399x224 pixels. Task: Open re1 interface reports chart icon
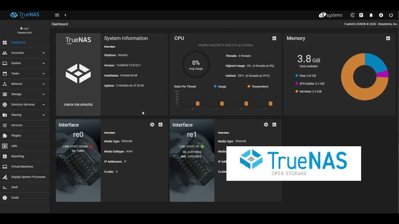[x=274, y=124]
